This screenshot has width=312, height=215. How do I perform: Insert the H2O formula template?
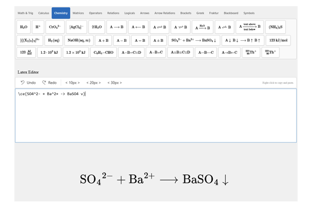point(24,27)
